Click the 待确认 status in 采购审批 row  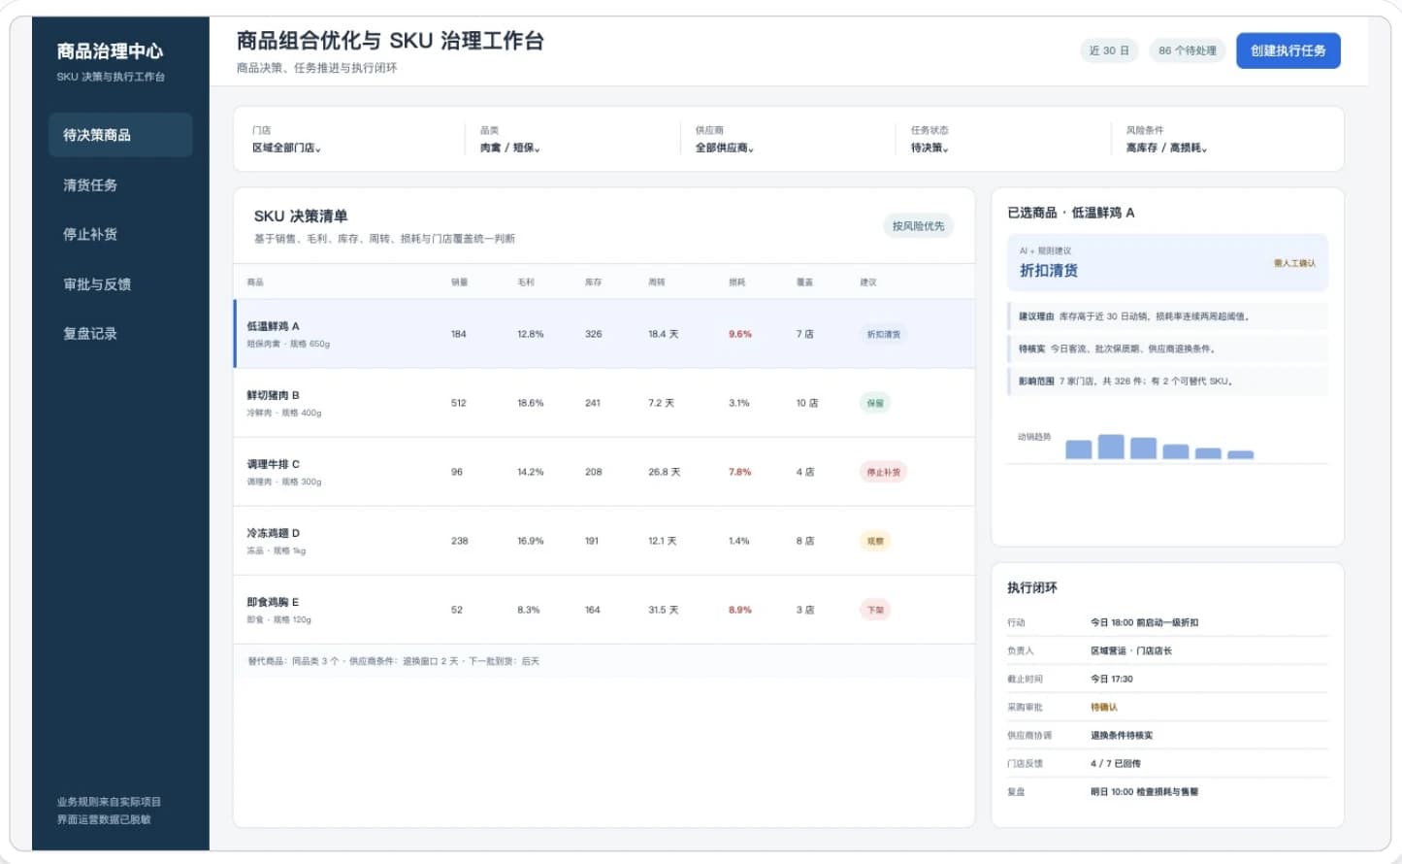(x=1104, y=707)
